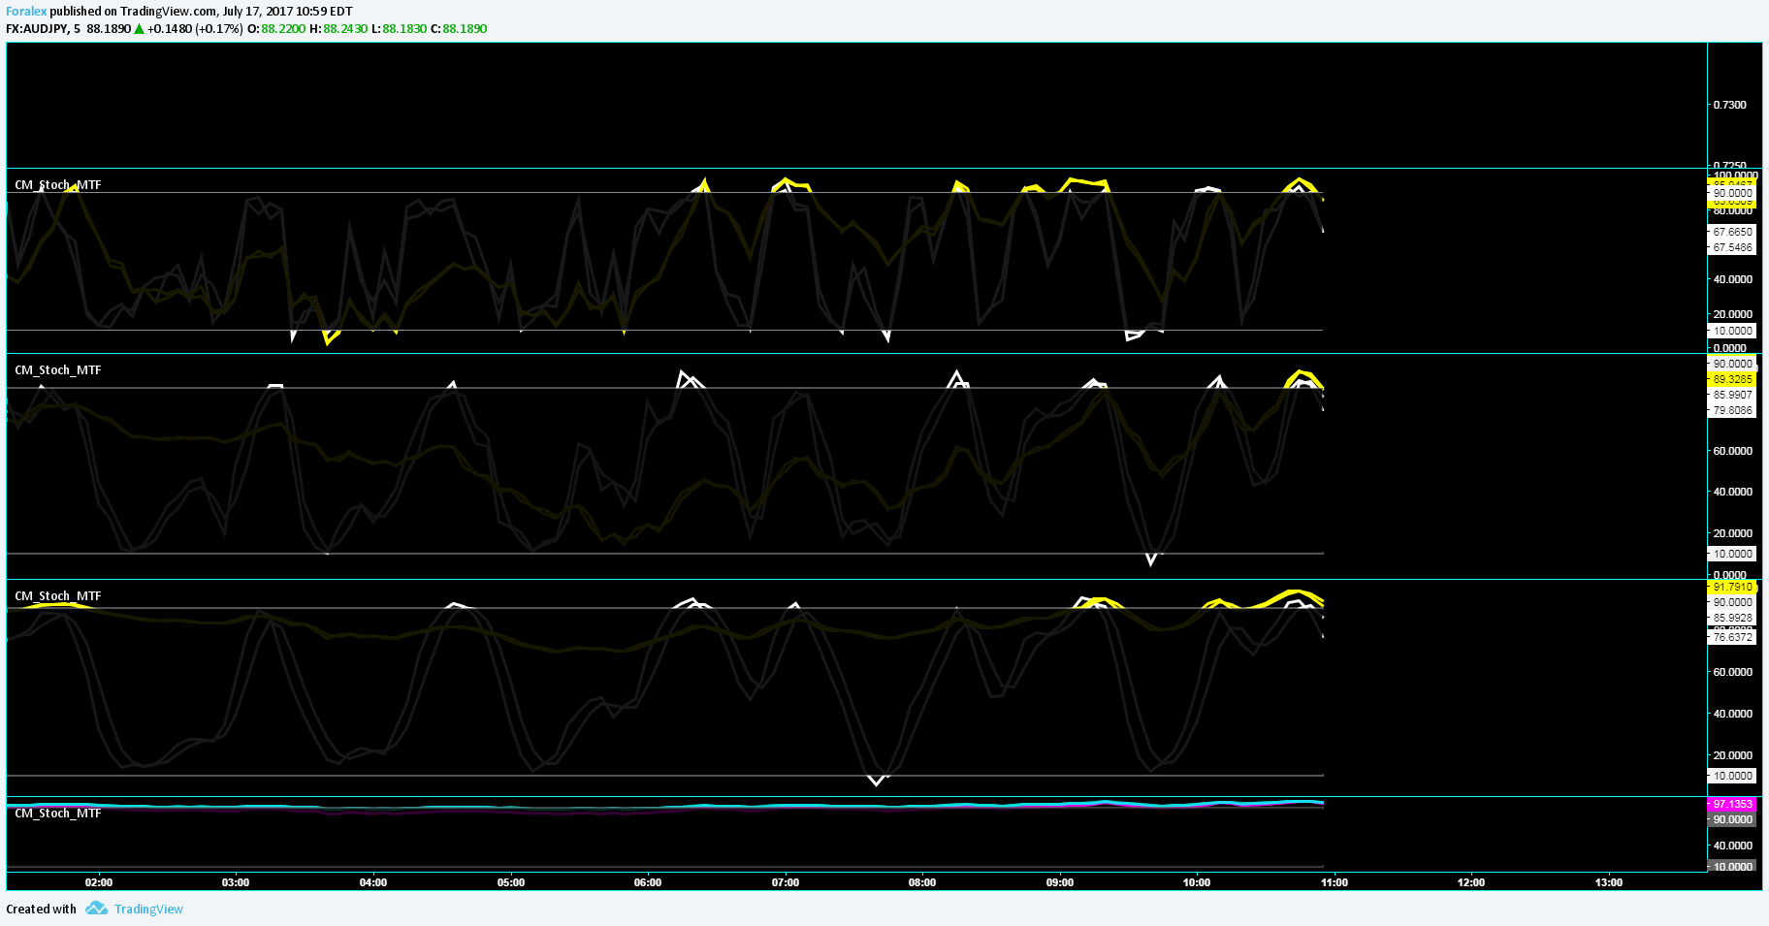The width and height of the screenshot is (1769, 926).
Task: Click the 03:00 time axis label
Action: tap(236, 882)
